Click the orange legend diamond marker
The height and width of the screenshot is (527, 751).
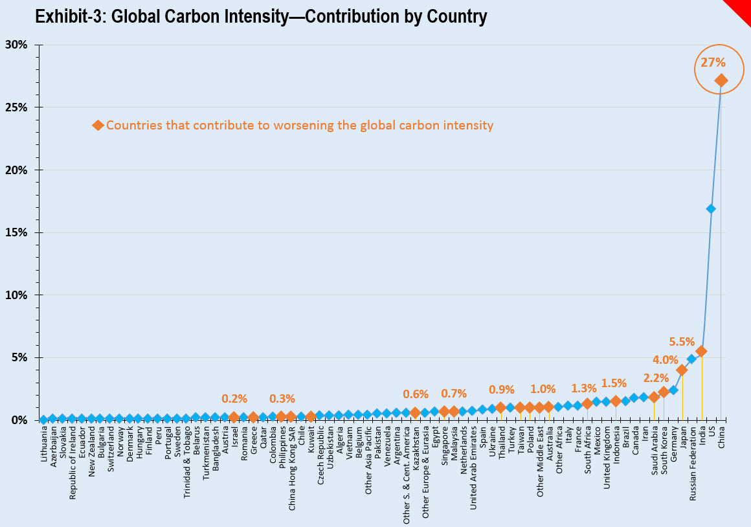point(98,125)
